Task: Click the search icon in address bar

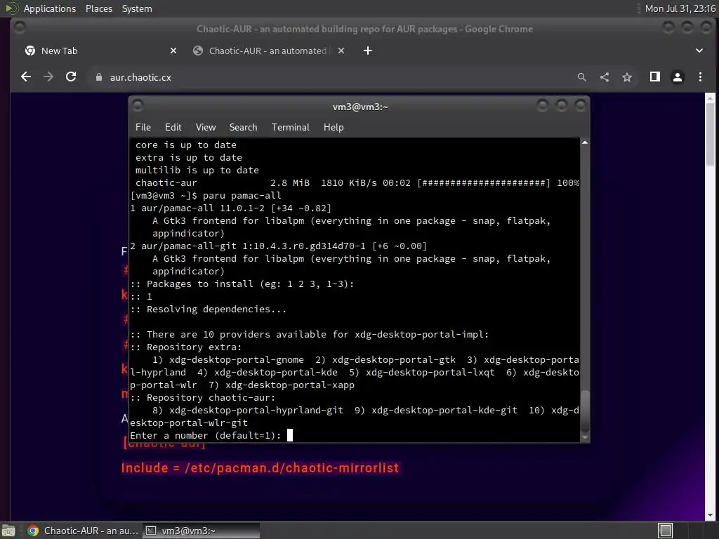Action: point(581,77)
